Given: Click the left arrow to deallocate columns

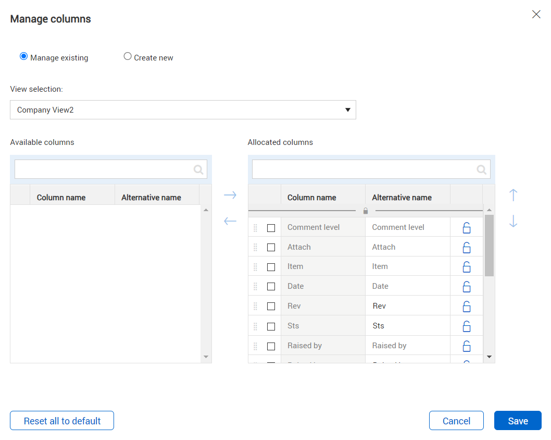Looking at the screenshot, I should (230, 222).
